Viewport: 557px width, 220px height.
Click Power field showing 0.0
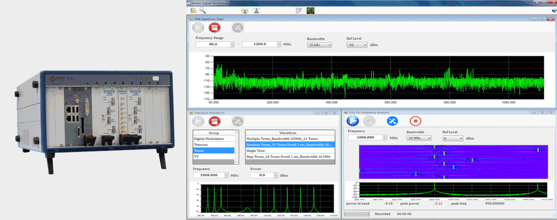[262, 175]
